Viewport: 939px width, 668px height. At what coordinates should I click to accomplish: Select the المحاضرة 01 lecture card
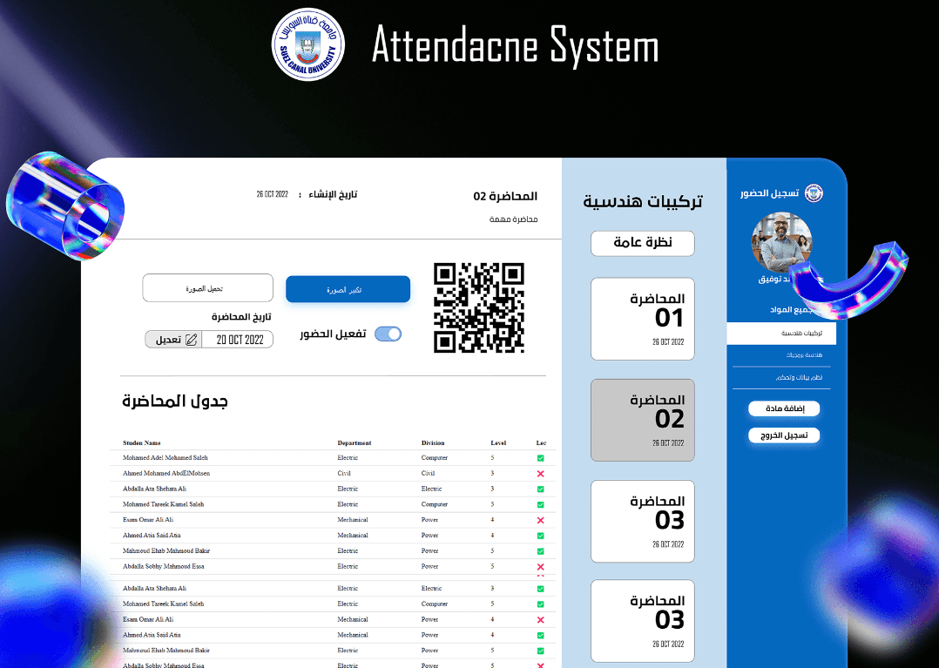point(643,319)
